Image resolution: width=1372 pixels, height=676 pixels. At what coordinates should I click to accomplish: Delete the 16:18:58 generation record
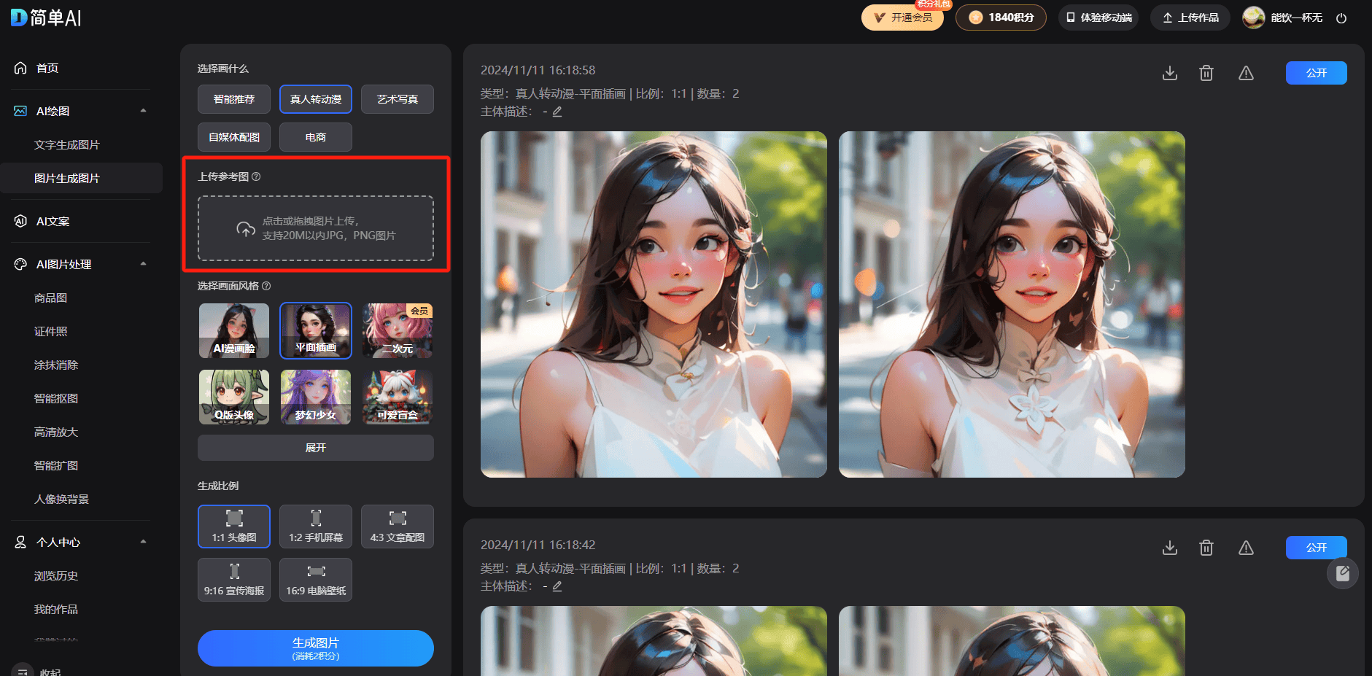click(x=1206, y=73)
